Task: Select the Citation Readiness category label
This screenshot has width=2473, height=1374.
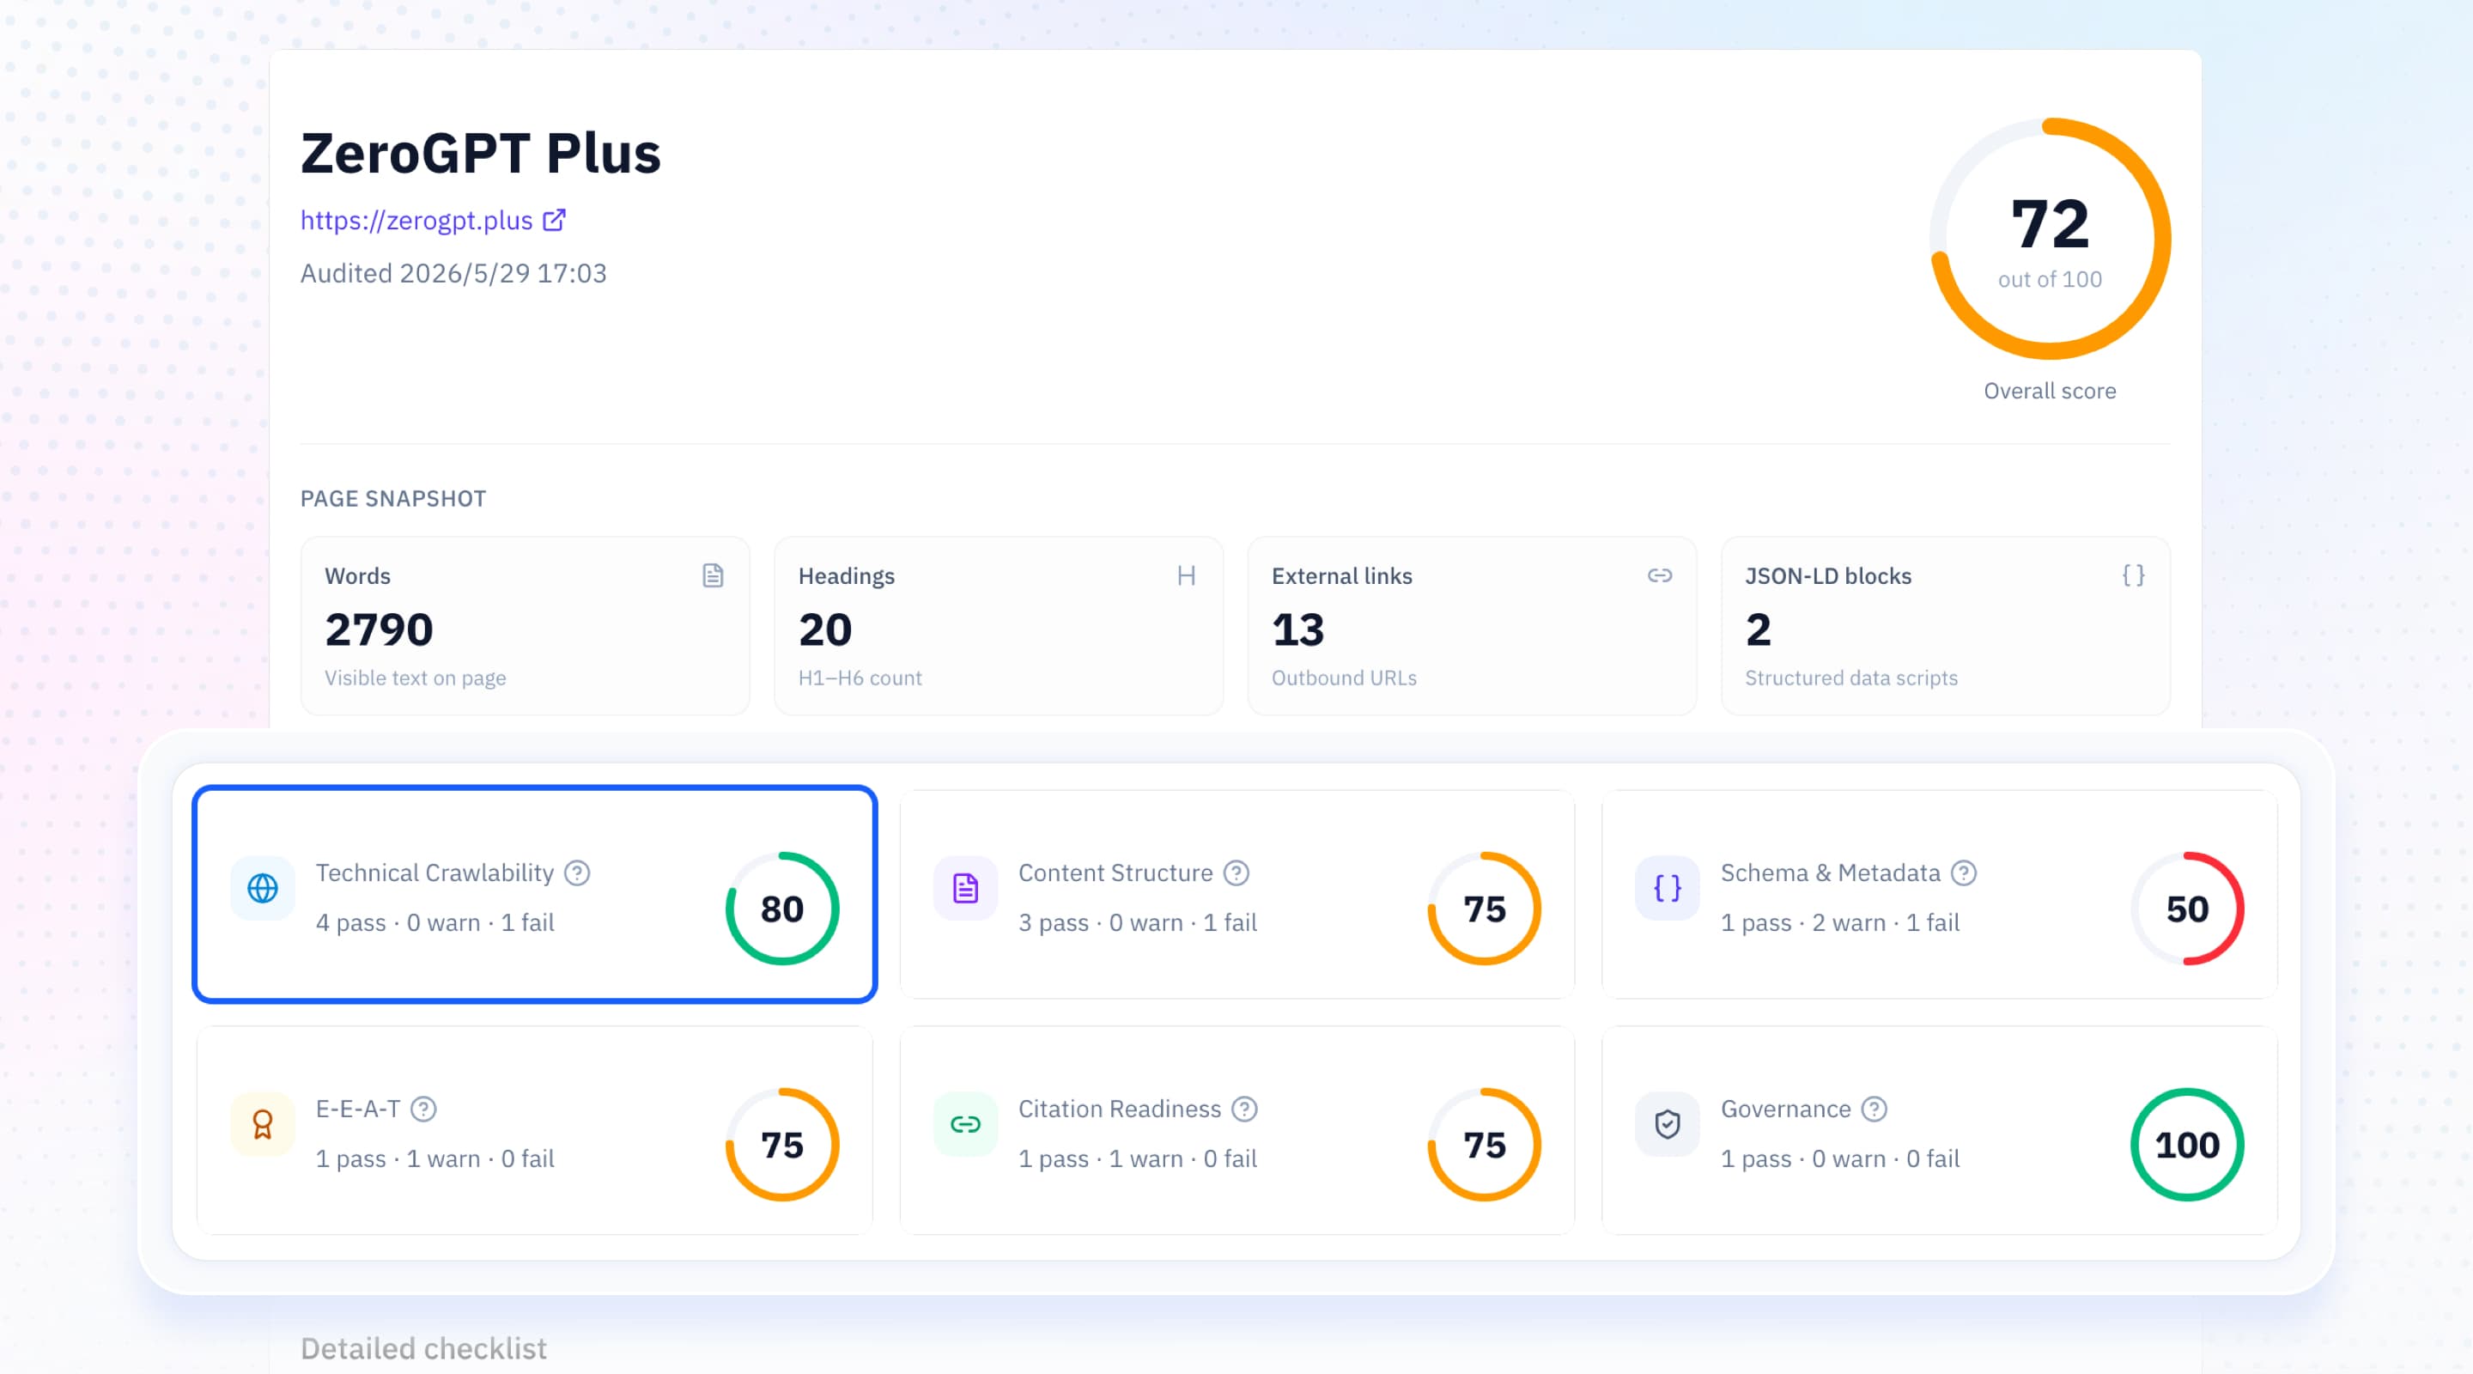Action: pyautogui.click(x=1120, y=1109)
